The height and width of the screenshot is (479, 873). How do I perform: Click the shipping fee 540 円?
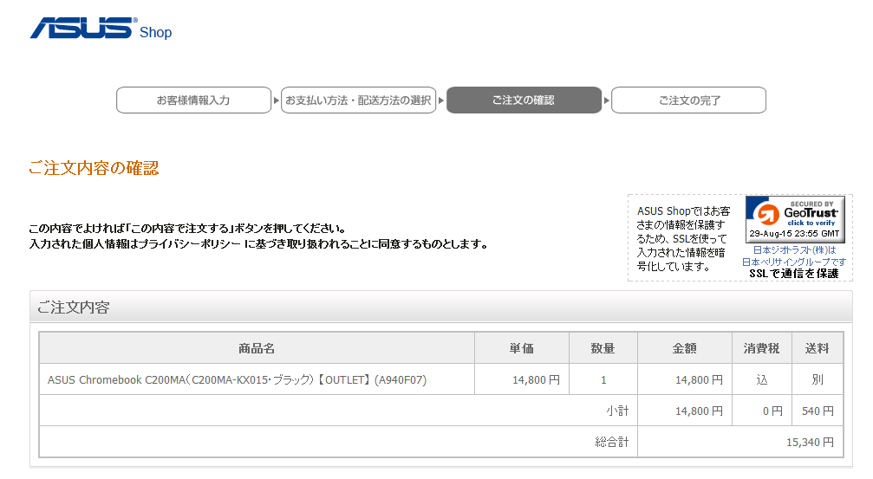(x=818, y=411)
